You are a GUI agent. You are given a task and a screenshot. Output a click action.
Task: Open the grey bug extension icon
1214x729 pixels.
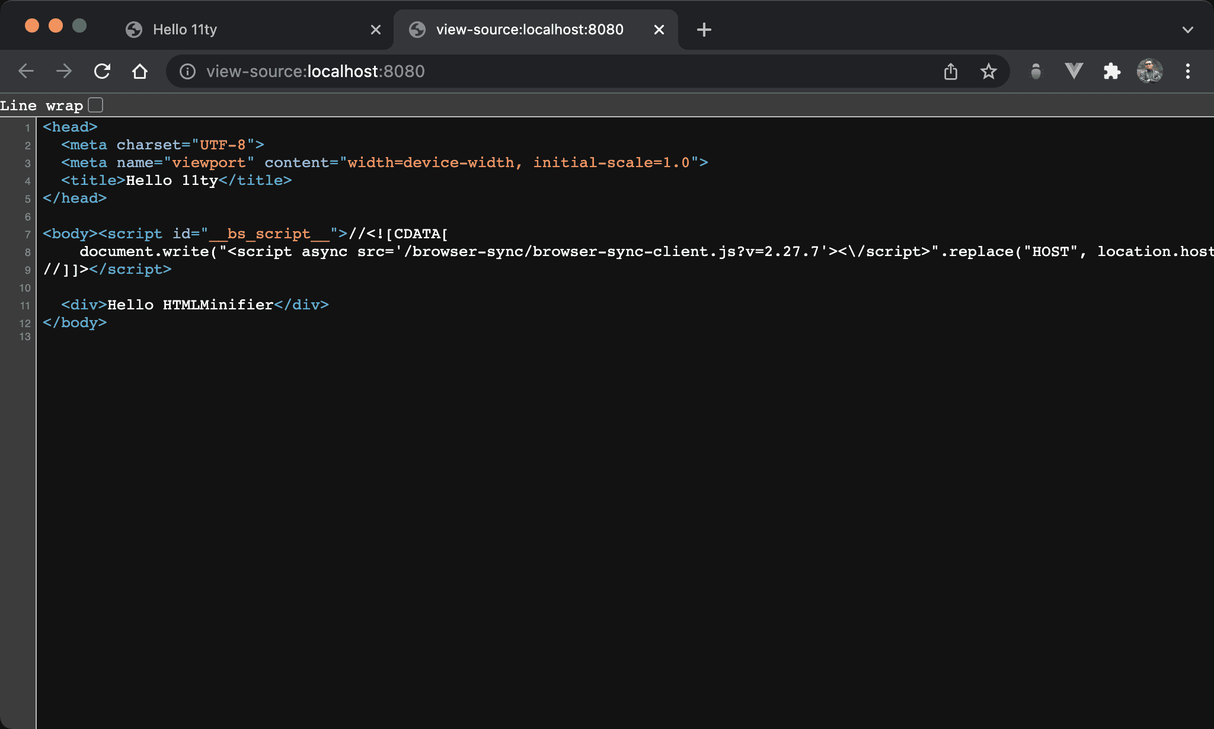[x=1036, y=71]
